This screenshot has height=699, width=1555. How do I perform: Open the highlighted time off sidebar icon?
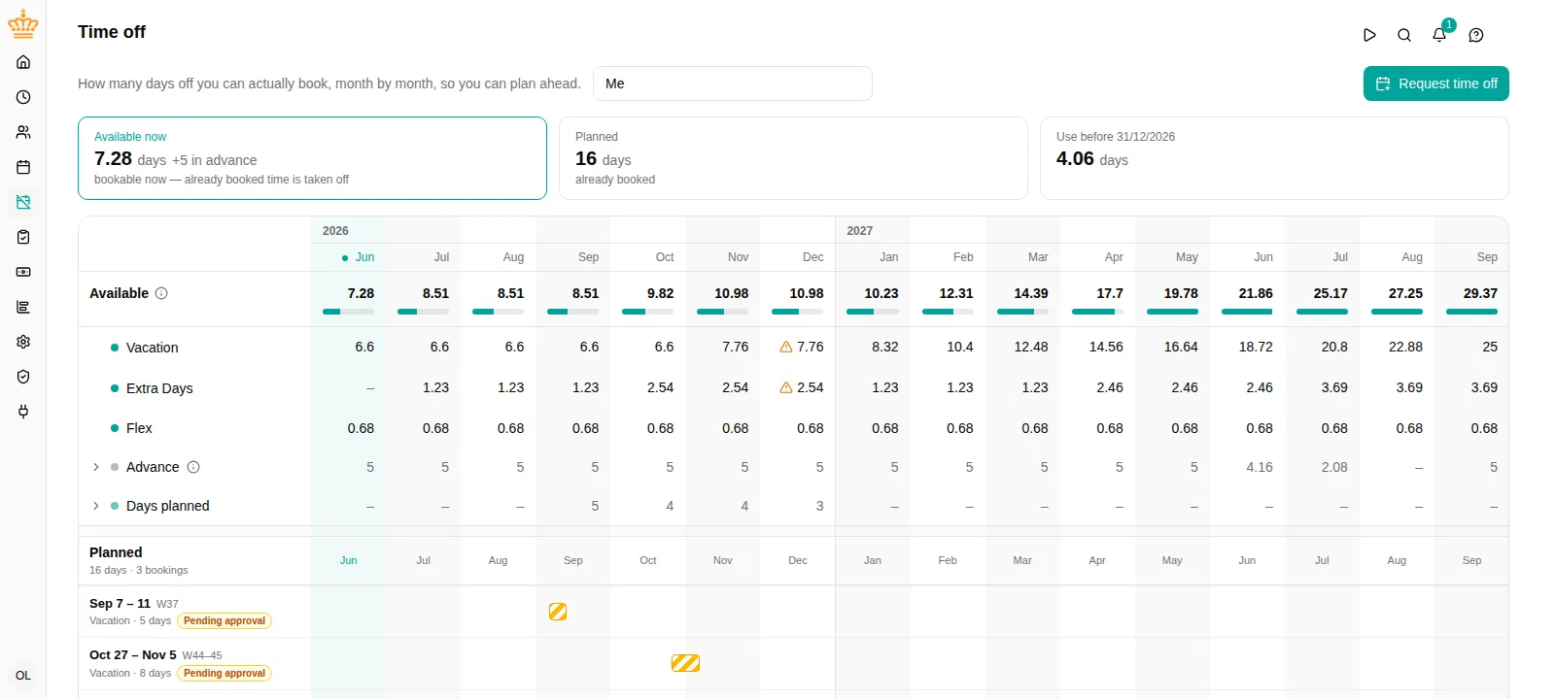coord(23,202)
